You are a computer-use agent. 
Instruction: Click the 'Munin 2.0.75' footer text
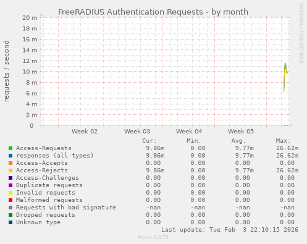pos(153,237)
